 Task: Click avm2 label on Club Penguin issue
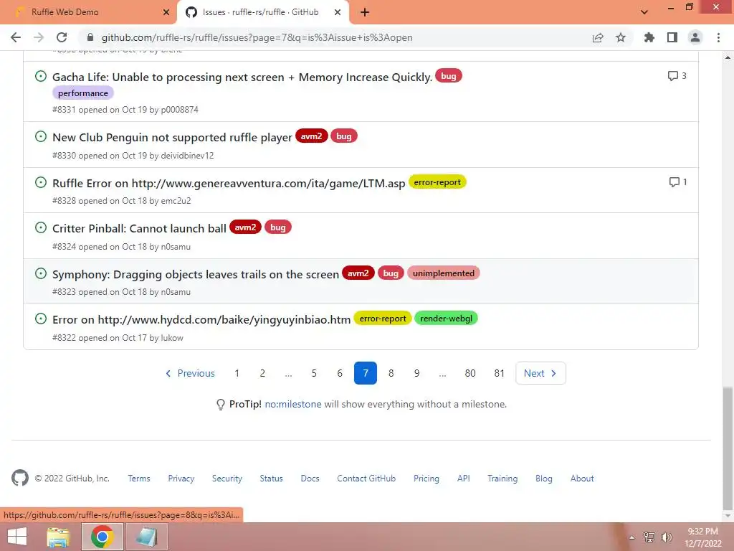pyautogui.click(x=311, y=136)
